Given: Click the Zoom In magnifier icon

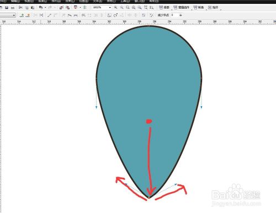Looking at the screenshot, I should 115,8.
